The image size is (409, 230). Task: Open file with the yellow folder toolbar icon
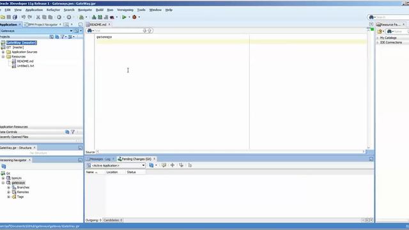click(x=3, y=17)
